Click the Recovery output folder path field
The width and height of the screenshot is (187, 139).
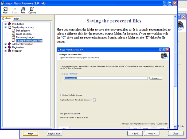click(106, 78)
